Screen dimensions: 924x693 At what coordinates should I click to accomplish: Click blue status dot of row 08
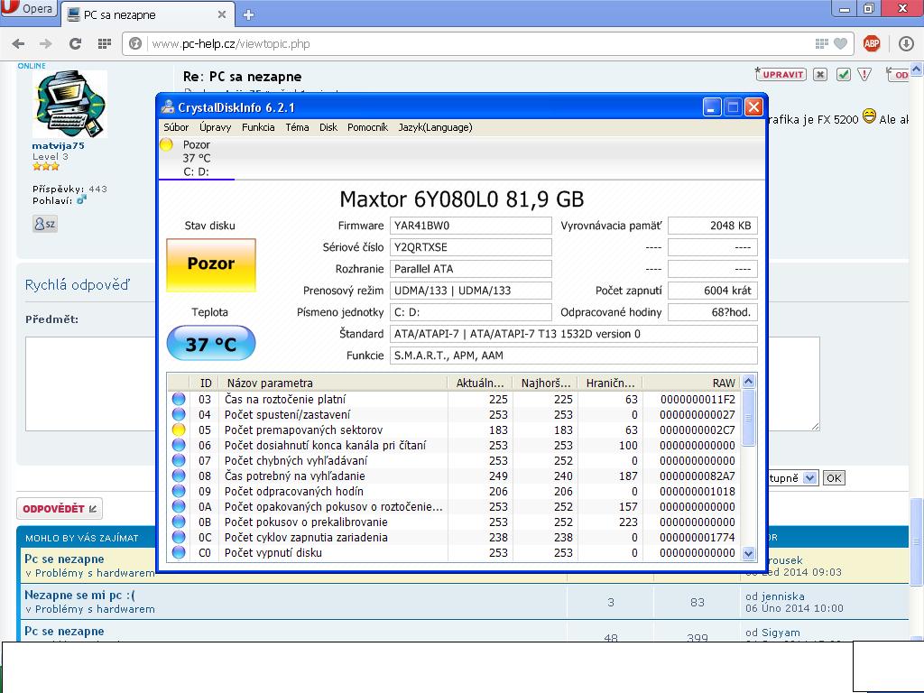click(x=179, y=476)
